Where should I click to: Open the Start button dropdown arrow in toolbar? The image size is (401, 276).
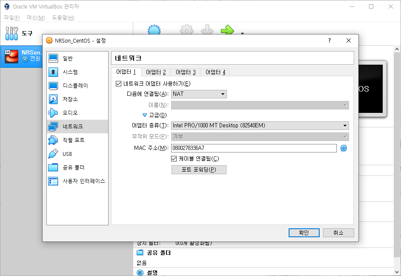(x=243, y=33)
